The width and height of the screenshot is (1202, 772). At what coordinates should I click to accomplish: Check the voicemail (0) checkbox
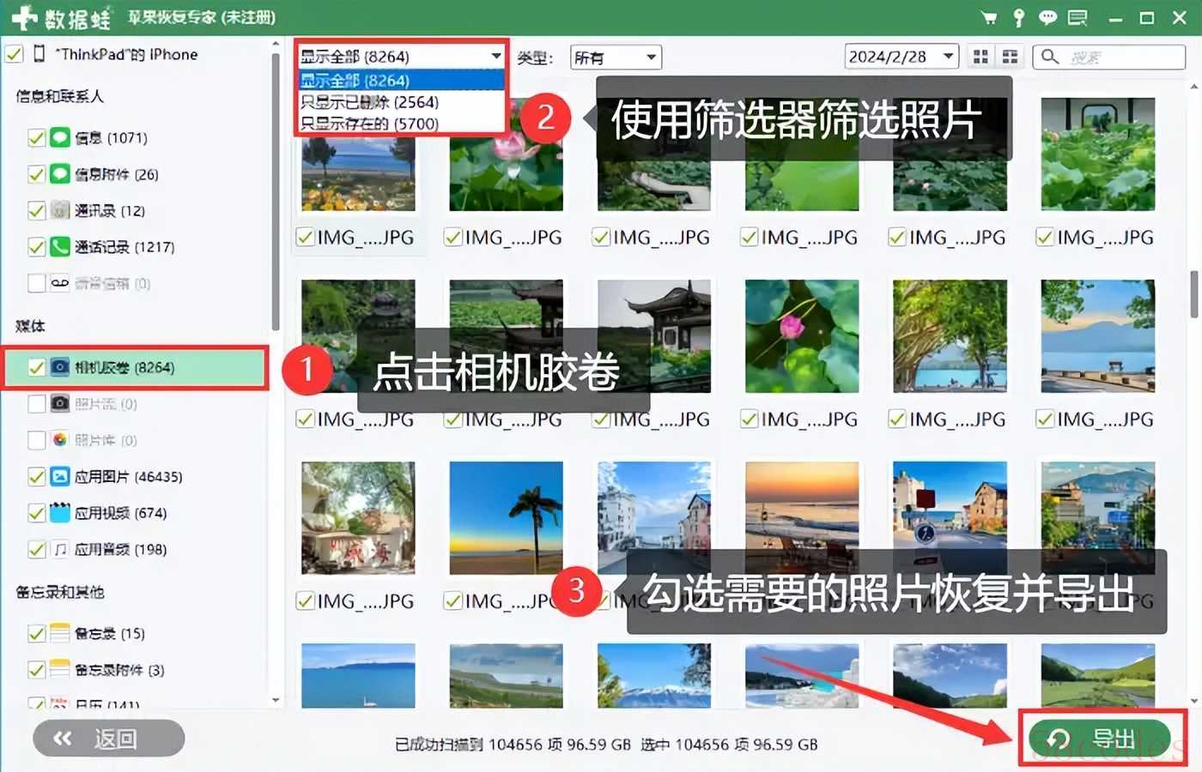coord(36,283)
